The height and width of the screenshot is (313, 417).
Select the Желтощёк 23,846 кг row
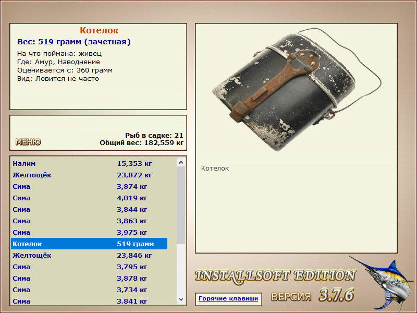pos(89,255)
